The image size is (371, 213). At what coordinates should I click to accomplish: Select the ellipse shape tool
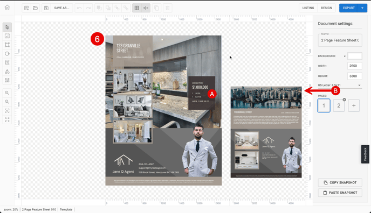7,54
